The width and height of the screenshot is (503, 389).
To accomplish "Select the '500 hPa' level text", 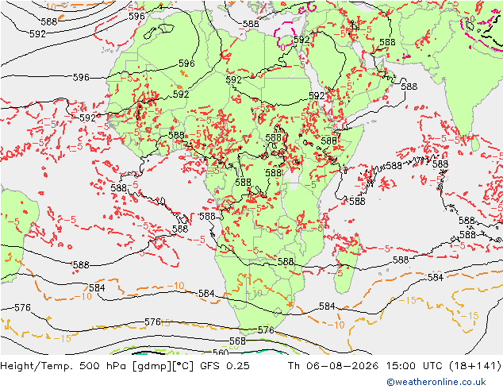I will coord(102,365).
